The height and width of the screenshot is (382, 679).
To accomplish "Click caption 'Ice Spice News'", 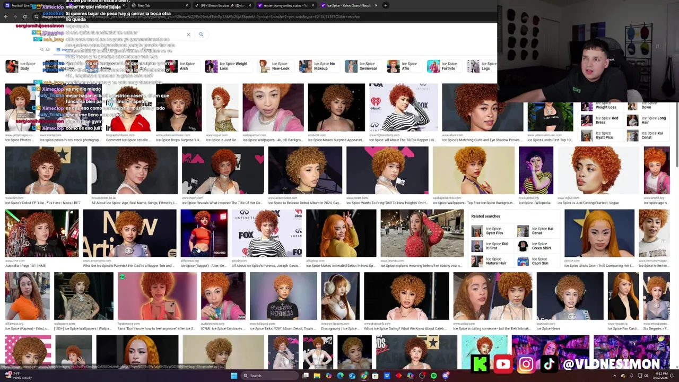I will point(549,328).
